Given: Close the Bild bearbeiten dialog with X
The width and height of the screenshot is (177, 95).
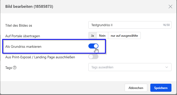Looking at the screenshot, I should (170, 7).
